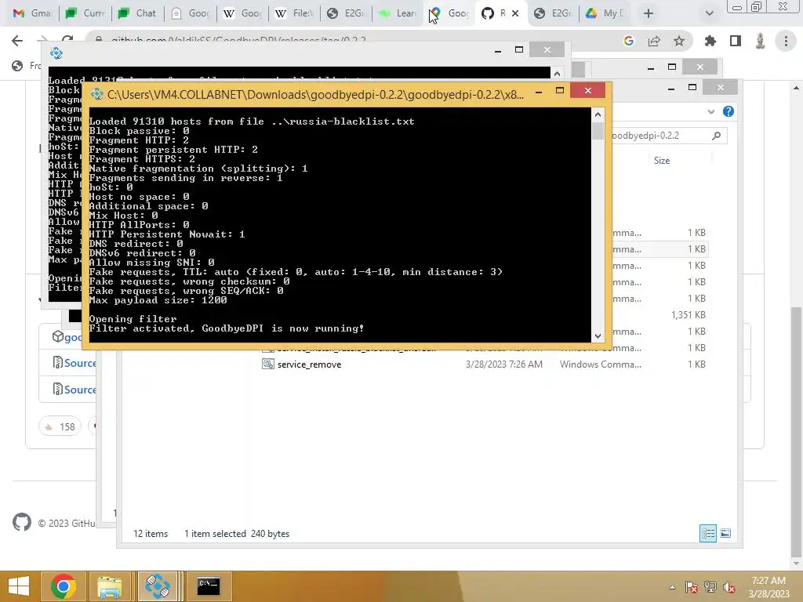This screenshot has height=602, width=803.
Task: Open the Windows Start button
Action: [x=19, y=586]
